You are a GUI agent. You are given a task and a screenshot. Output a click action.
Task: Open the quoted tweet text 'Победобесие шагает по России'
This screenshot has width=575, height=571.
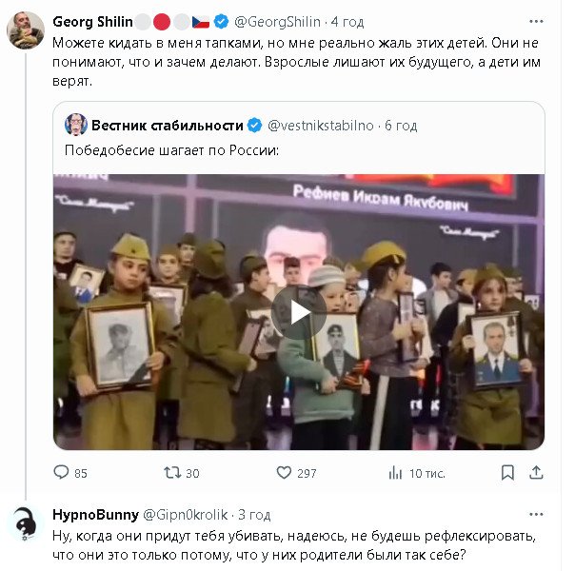click(171, 150)
